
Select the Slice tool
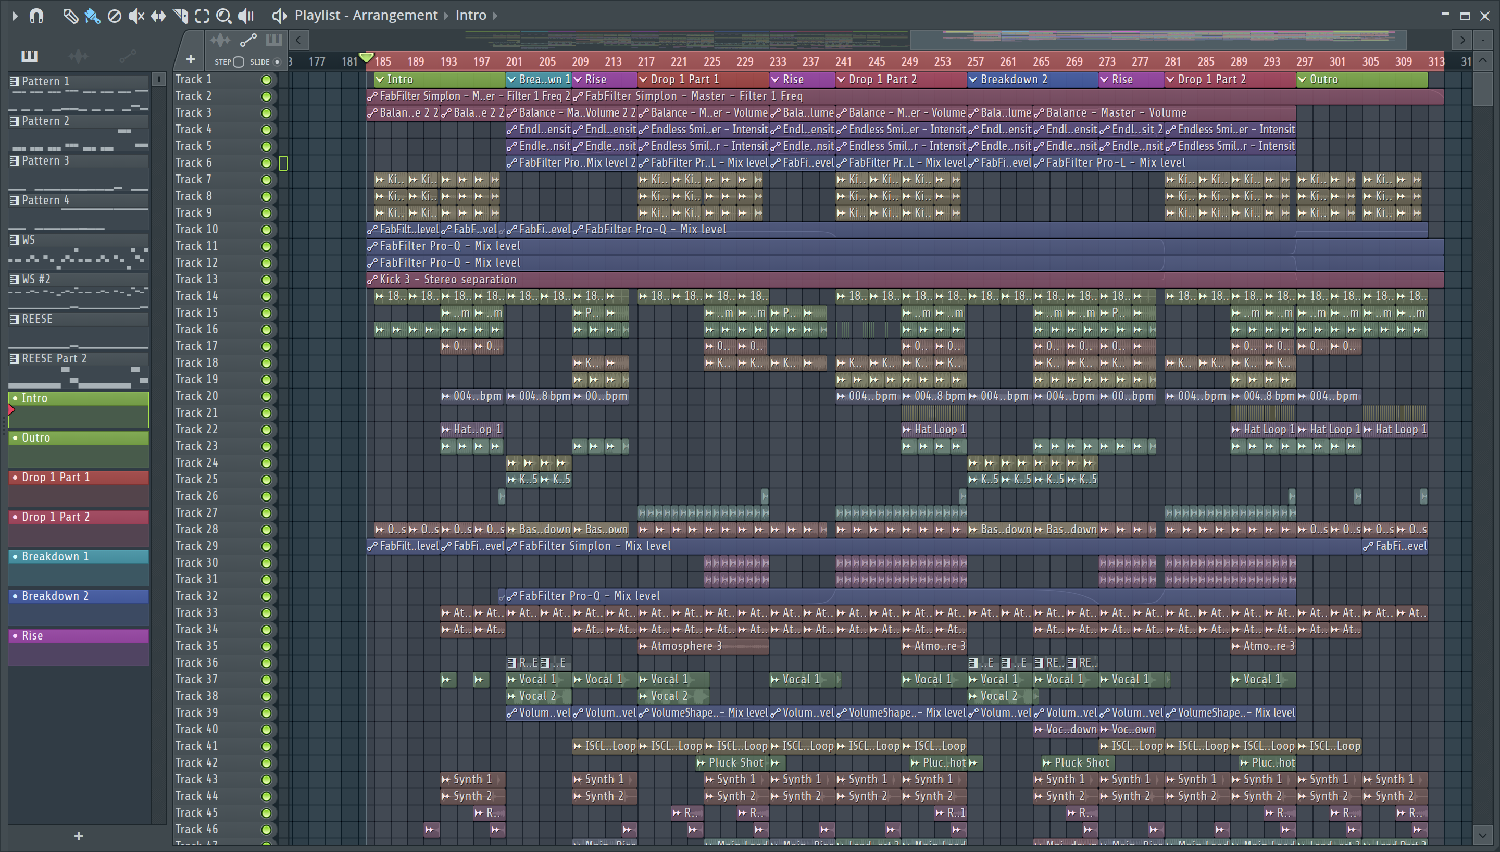click(180, 16)
